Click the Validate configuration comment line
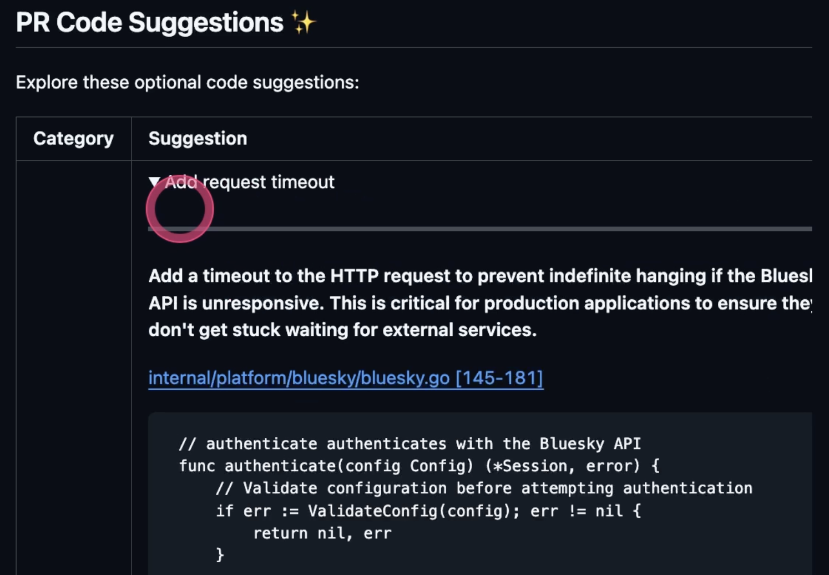This screenshot has height=575, width=829. pos(484,488)
